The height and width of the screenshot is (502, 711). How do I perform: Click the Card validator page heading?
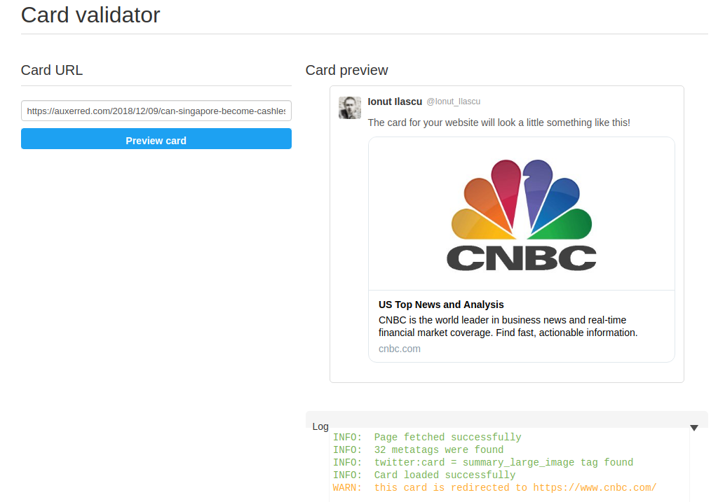(90, 15)
